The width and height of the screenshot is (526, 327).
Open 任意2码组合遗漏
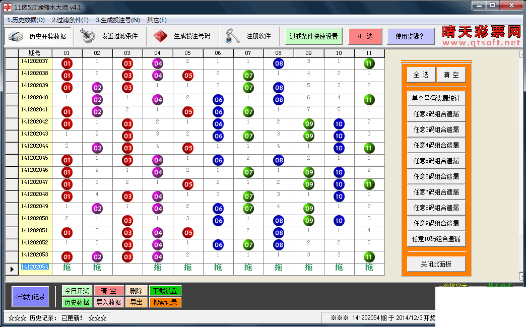[436, 114]
